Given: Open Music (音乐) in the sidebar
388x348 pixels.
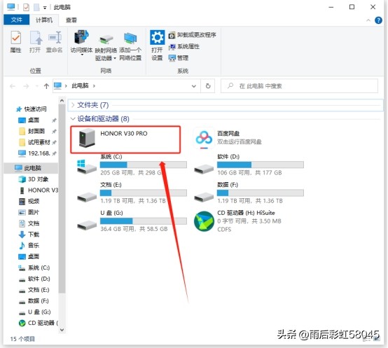Looking at the screenshot, I should click(29, 246).
